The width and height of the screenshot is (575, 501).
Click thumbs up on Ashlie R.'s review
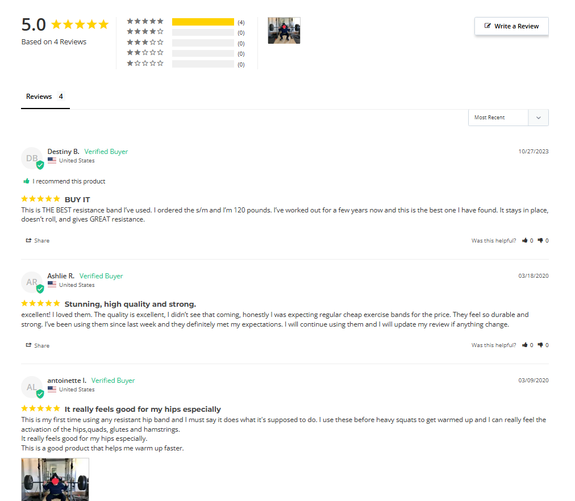pos(525,345)
